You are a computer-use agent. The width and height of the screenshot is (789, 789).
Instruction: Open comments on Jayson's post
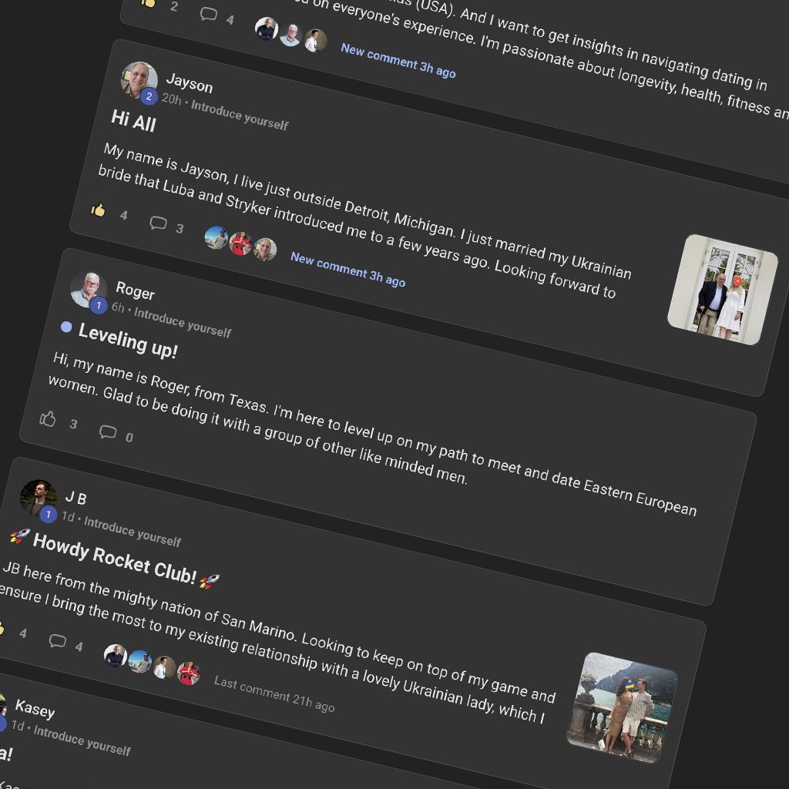[158, 223]
